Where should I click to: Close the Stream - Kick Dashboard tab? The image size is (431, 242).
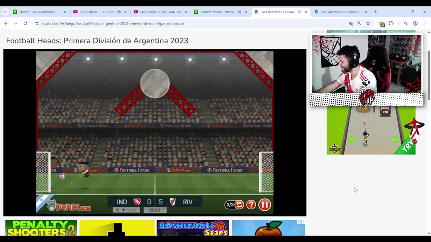pos(65,12)
